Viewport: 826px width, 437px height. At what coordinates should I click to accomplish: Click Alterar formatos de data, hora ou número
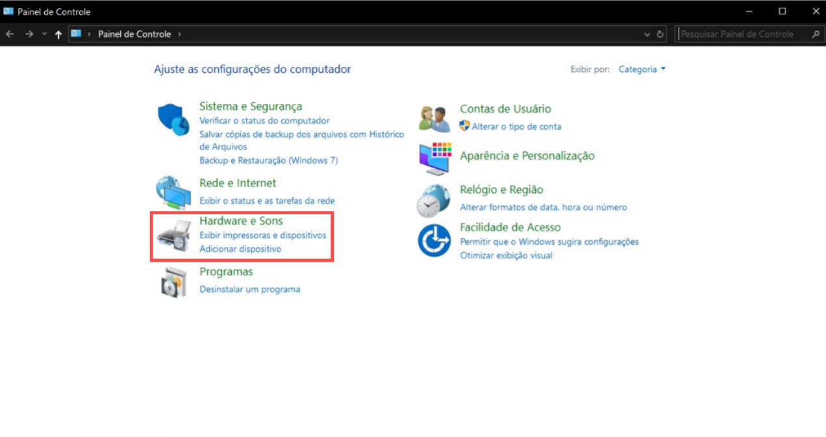coord(544,207)
